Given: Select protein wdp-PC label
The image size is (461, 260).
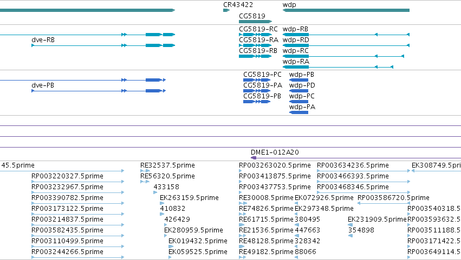Looking at the screenshot, I should (302, 96).
